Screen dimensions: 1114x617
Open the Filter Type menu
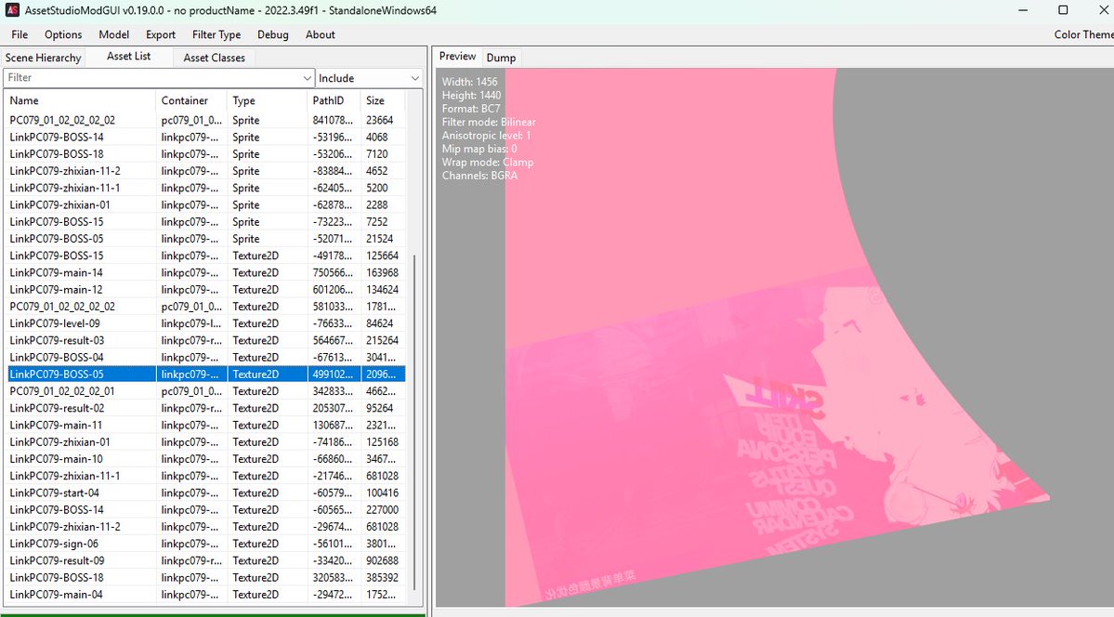216,34
